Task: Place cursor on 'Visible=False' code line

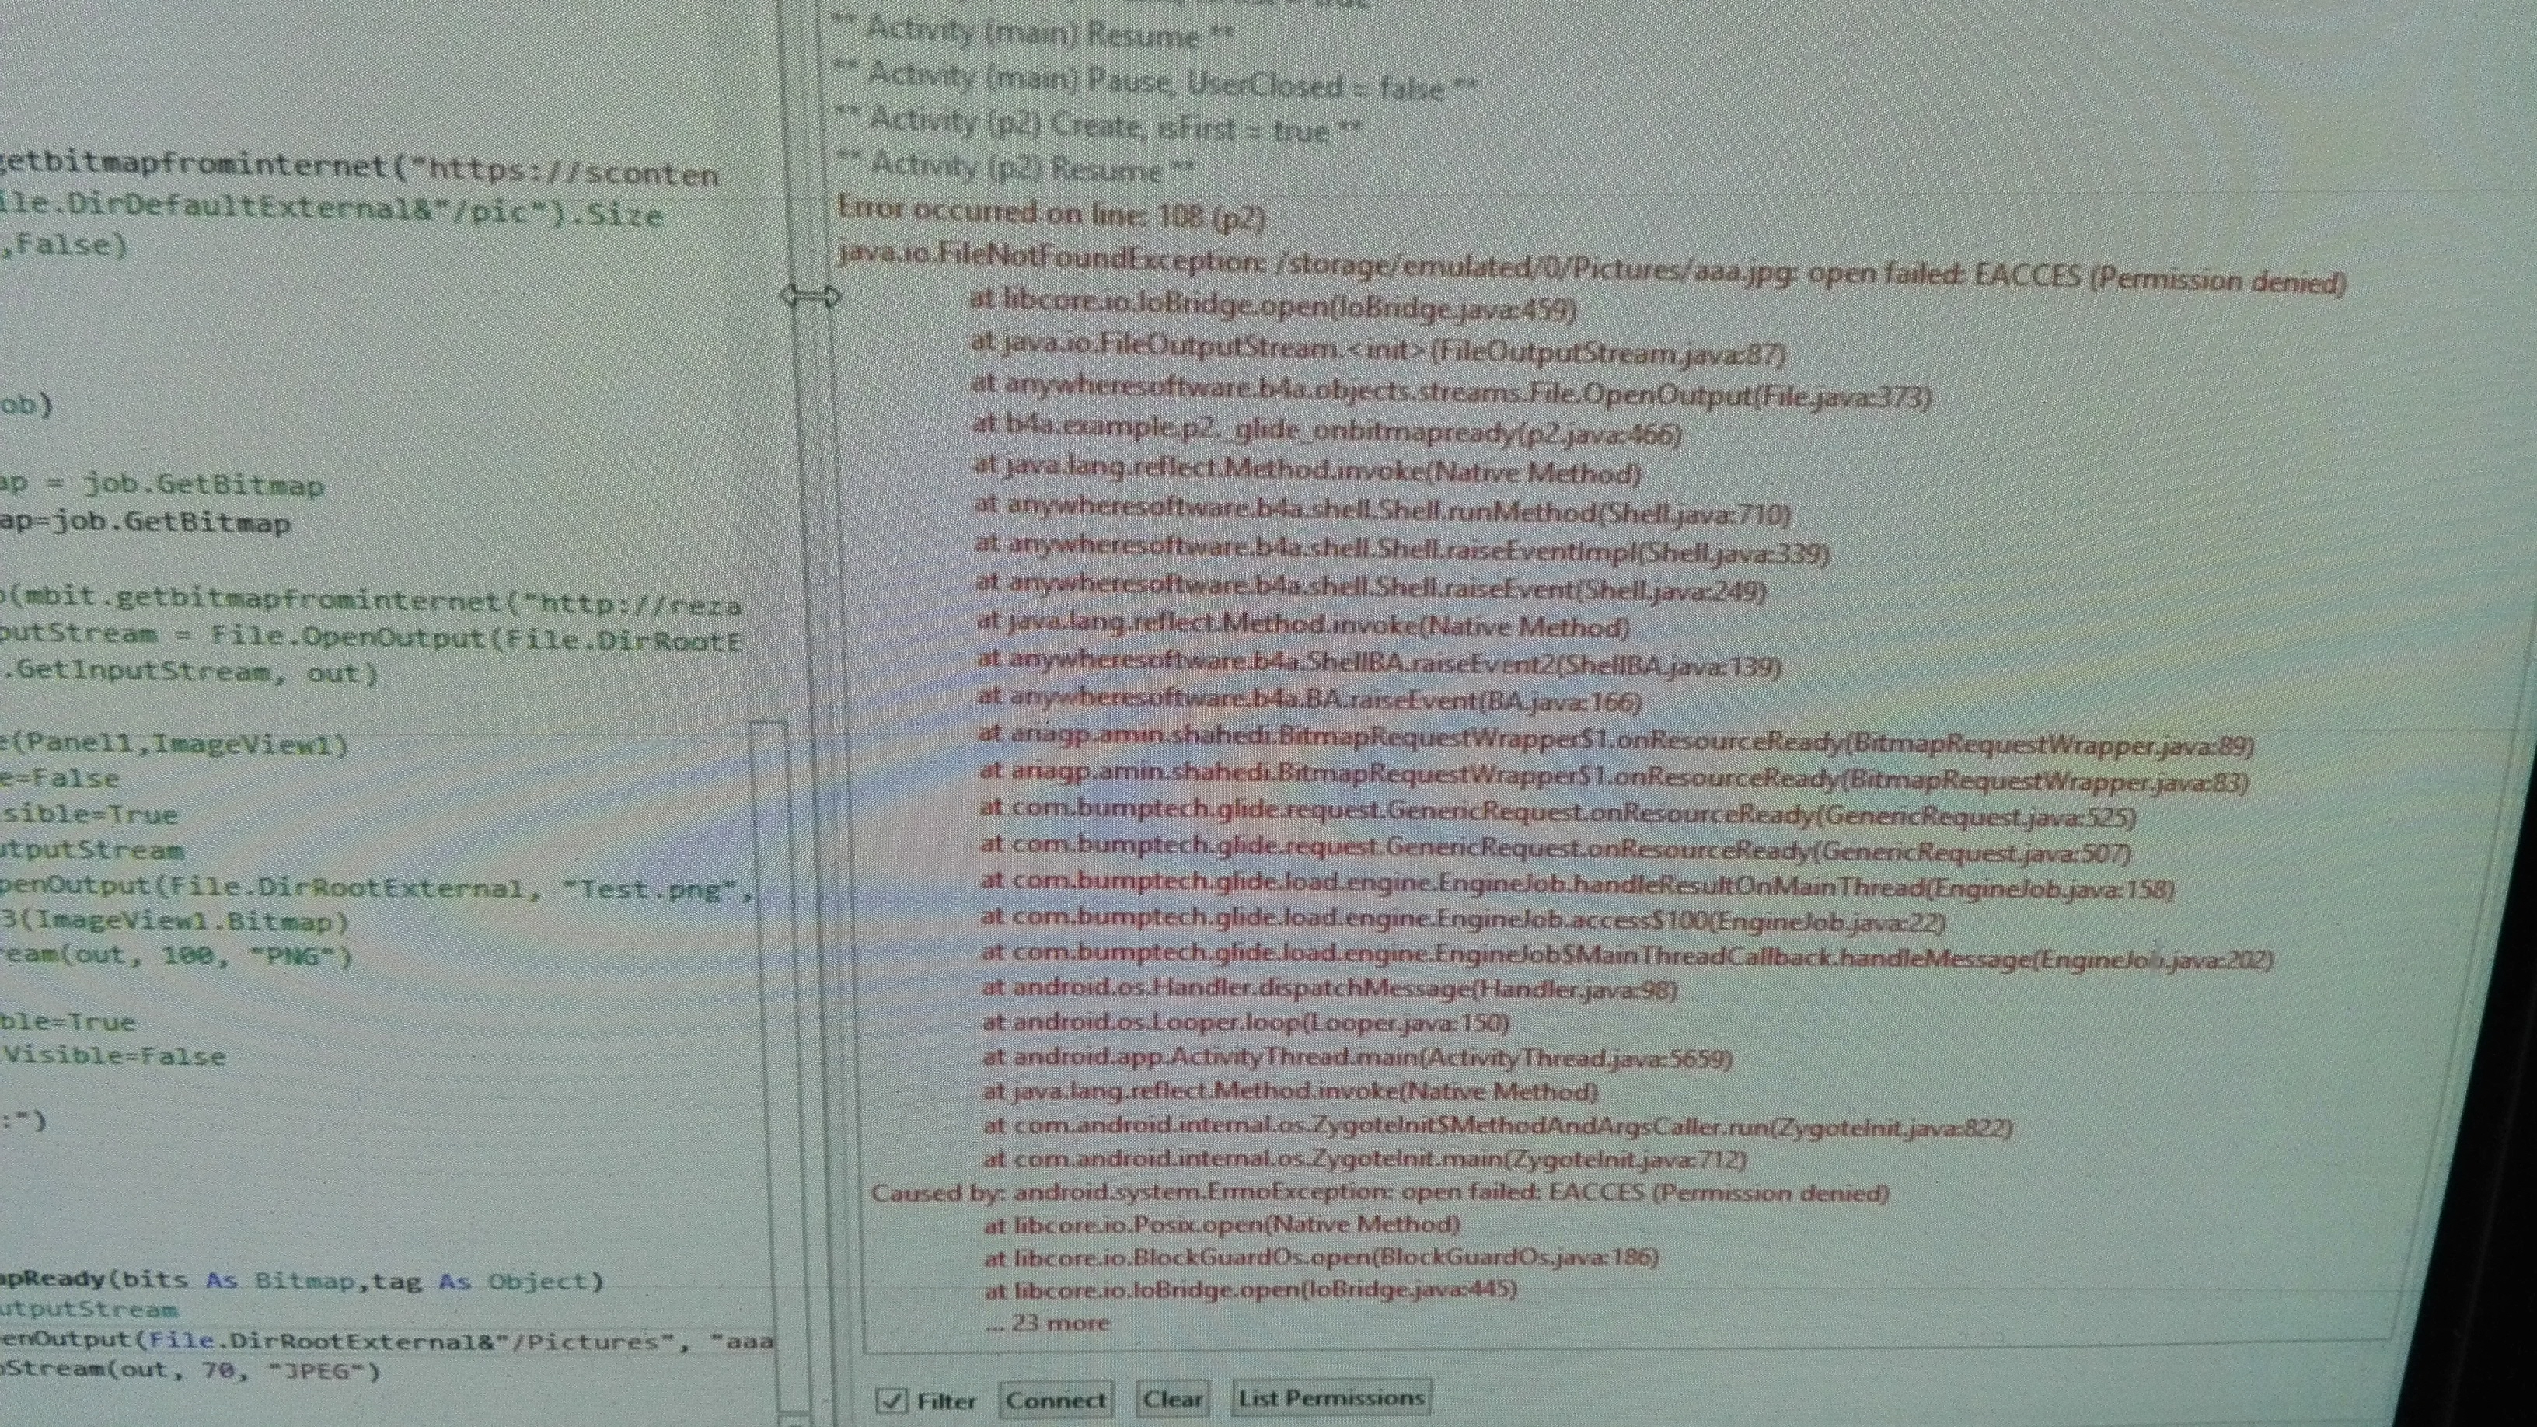Action: pyautogui.click(x=113, y=1055)
